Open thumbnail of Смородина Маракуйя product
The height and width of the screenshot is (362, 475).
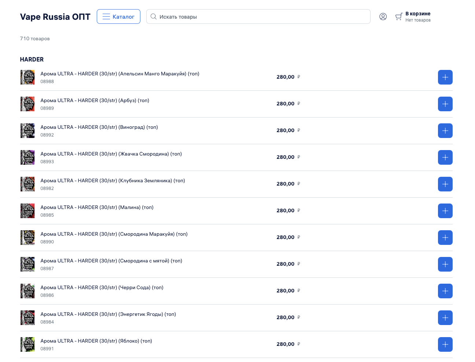27,238
